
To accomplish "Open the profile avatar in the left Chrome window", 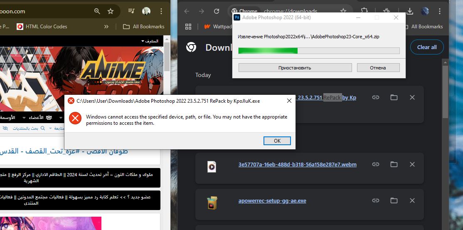I will (x=146, y=11).
